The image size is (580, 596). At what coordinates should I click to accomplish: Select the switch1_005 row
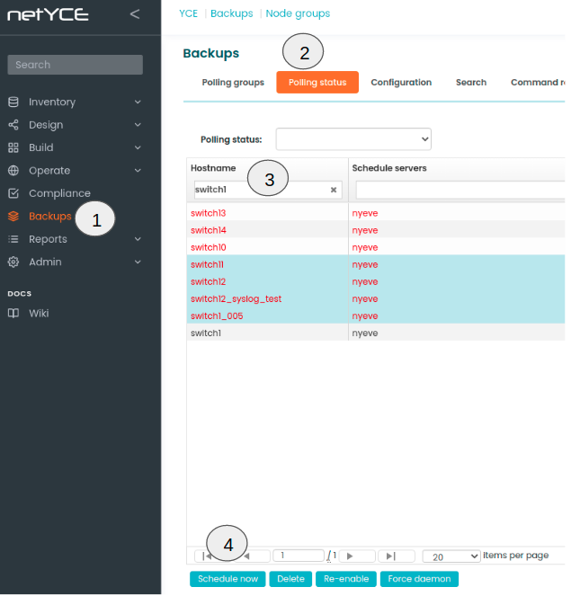coord(376,316)
